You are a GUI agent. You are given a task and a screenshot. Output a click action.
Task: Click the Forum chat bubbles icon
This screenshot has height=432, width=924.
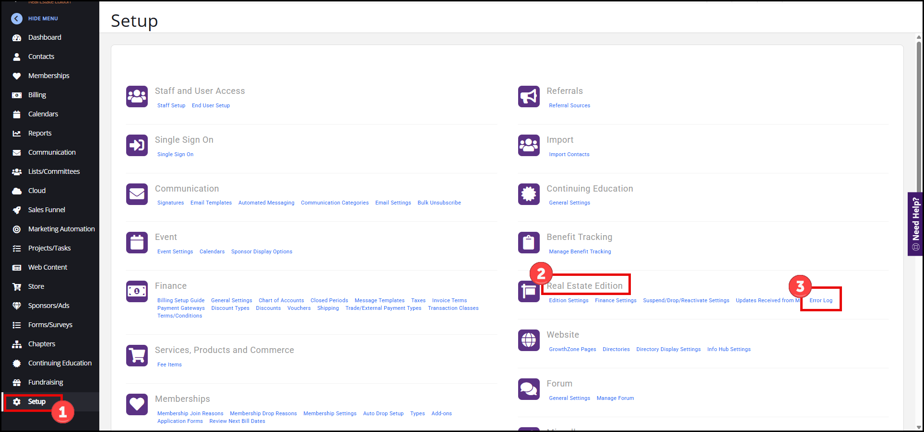pyautogui.click(x=529, y=389)
